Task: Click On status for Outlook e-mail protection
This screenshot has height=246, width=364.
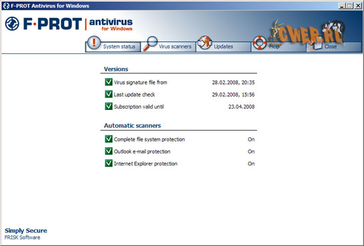Action: tap(251, 151)
